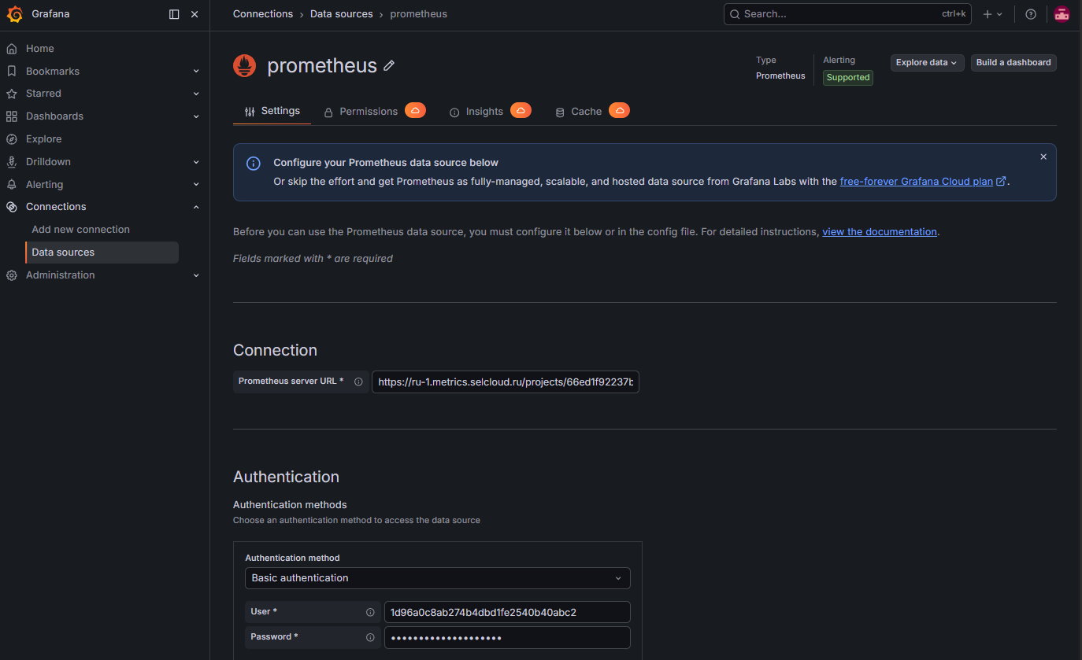Open the Explore data dropdown

tap(927, 63)
